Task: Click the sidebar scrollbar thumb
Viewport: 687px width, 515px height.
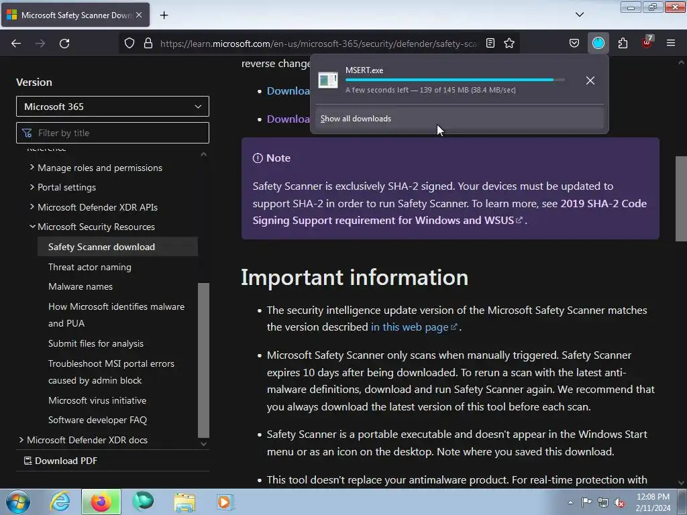Action: (203, 360)
